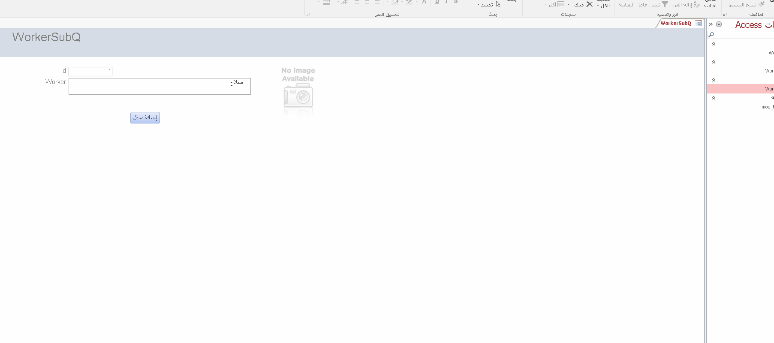Click the Toggle Filter funnel icon
Viewport: 774px width, 343px height.
665,4
